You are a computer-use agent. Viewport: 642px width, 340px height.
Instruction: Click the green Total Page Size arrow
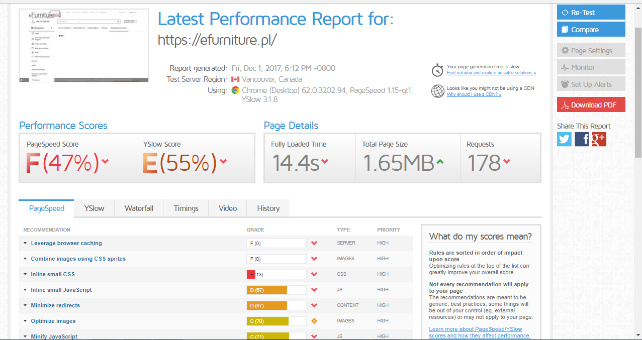[x=440, y=162]
